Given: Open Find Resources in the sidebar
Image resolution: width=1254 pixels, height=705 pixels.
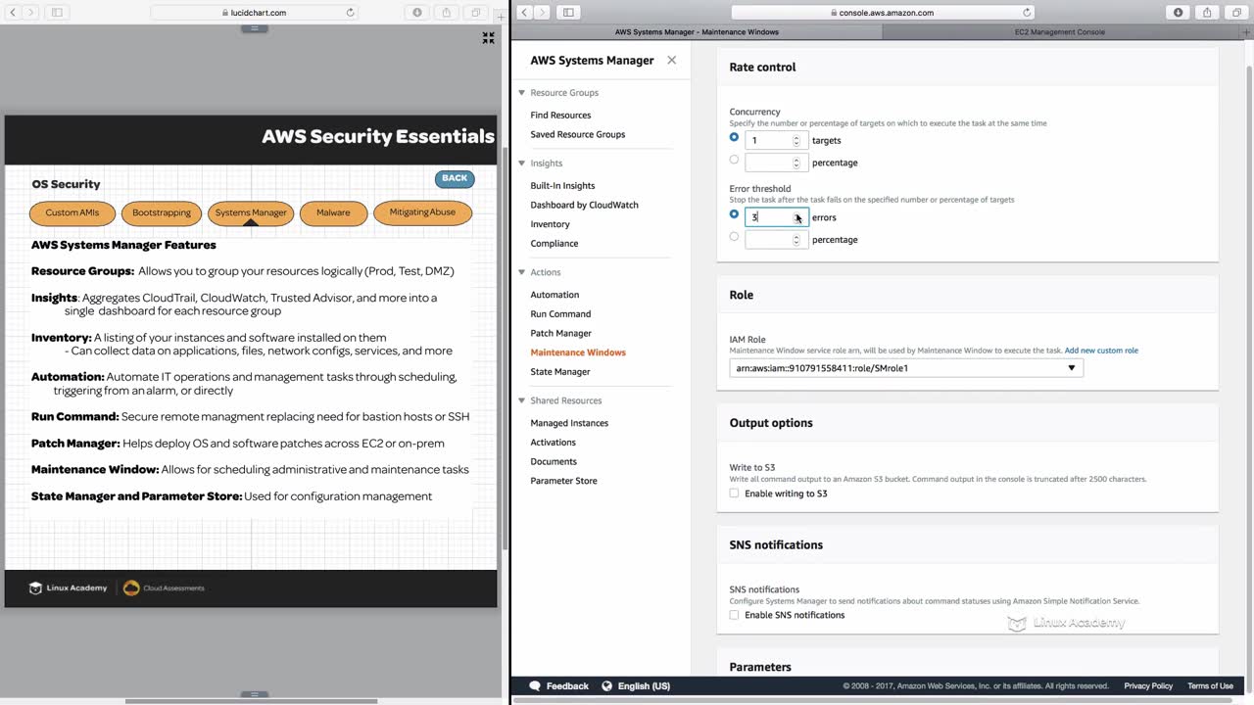Looking at the screenshot, I should [x=560, y=116].
